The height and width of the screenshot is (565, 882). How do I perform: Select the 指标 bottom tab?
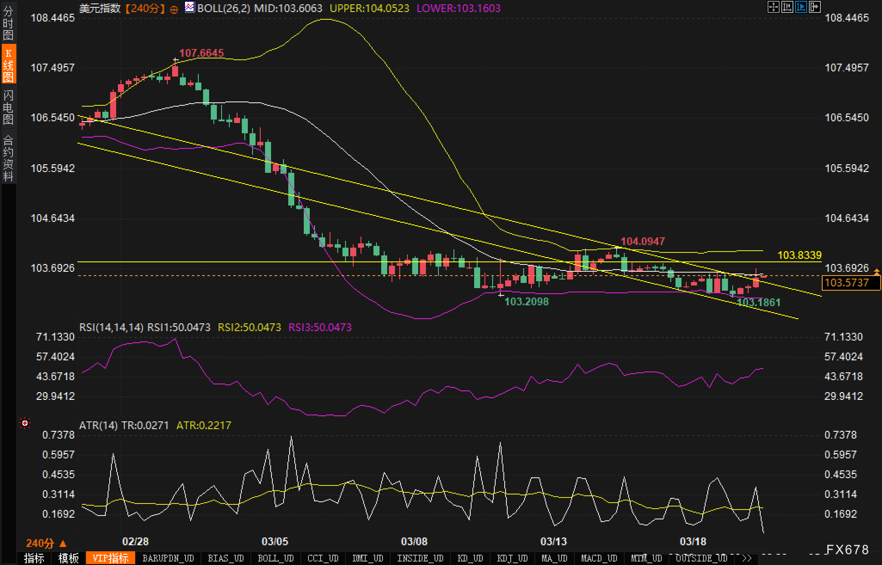(x=34, y=558)
